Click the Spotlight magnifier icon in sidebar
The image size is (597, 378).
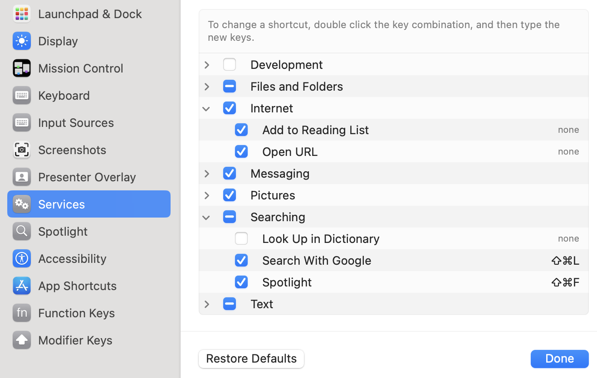point(21,231)
